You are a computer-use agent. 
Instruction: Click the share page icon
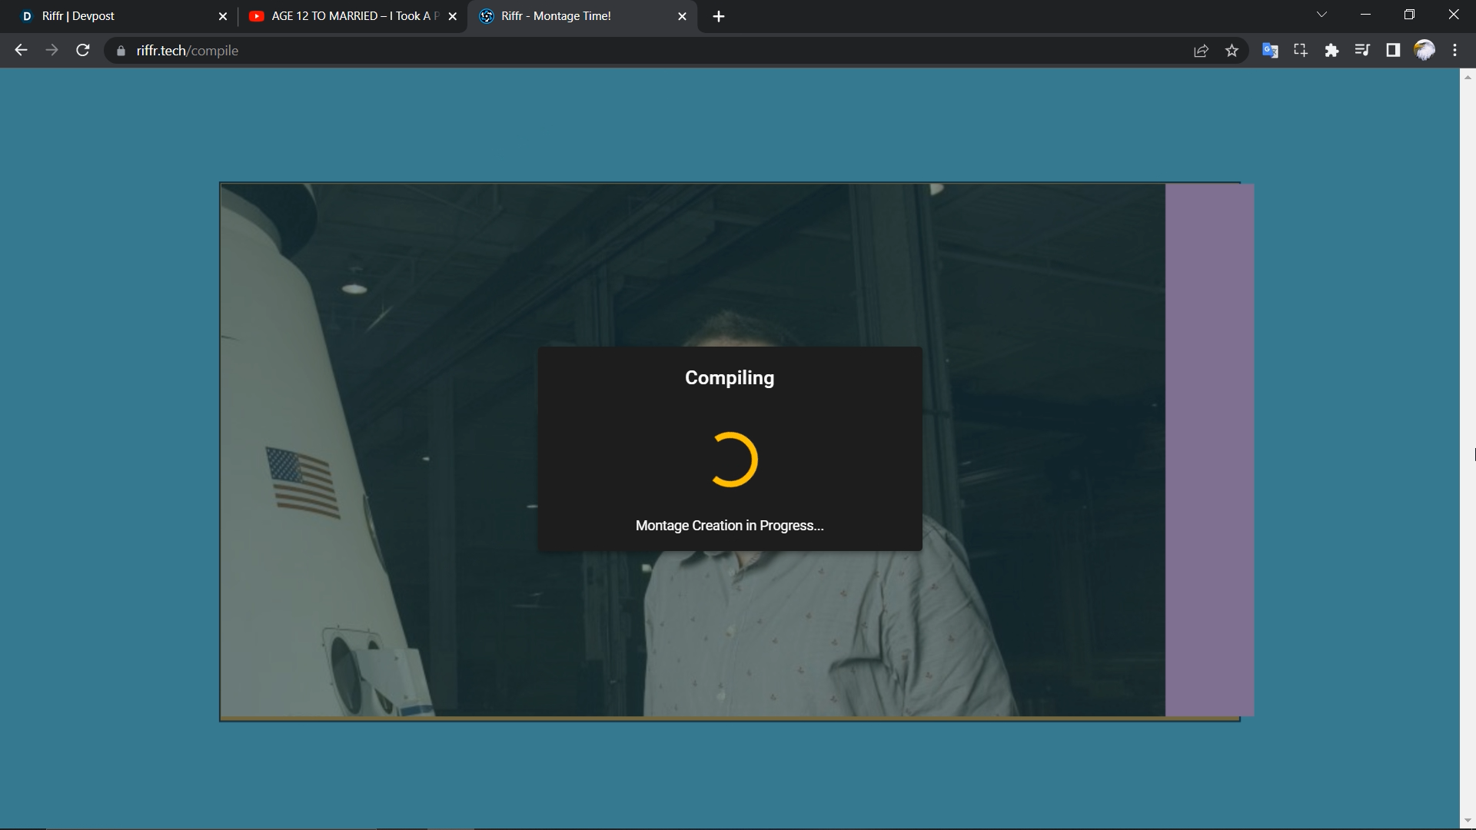(1201, 51)
